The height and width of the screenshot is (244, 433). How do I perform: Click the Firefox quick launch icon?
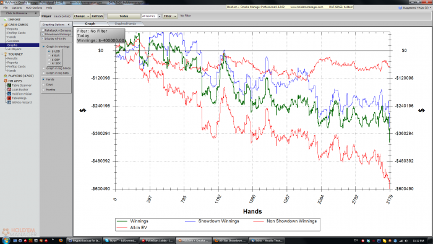coord(61,241)
